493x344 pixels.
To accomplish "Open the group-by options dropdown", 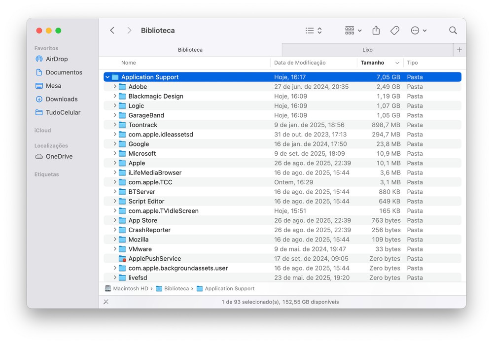I will (353, 31).
